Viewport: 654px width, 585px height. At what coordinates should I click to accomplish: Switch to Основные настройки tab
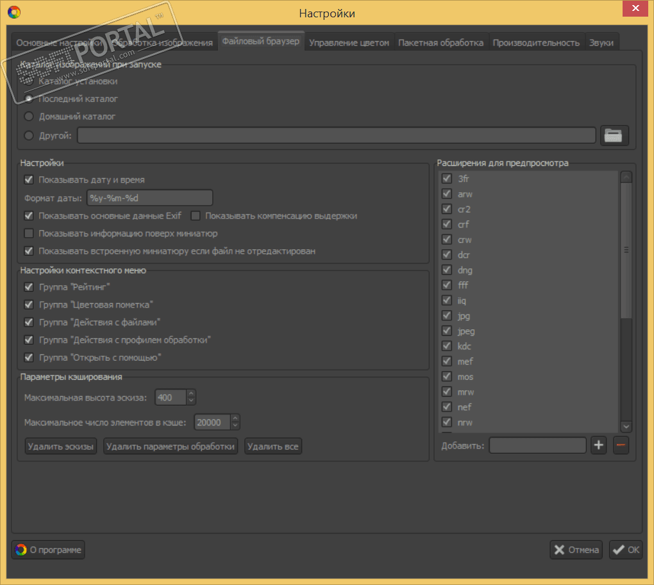click(x=59, y=42)
